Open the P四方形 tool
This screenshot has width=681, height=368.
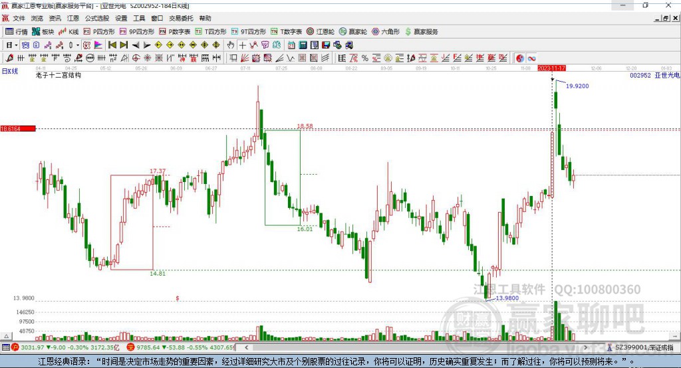[99, 32]
